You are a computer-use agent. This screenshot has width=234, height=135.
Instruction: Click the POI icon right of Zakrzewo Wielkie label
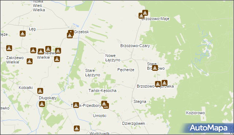pos(30,61)
